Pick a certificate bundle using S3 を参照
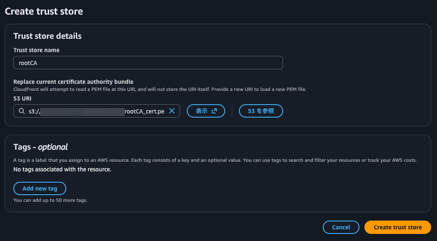This screenshot has height=241, width=437. (261, 110)
